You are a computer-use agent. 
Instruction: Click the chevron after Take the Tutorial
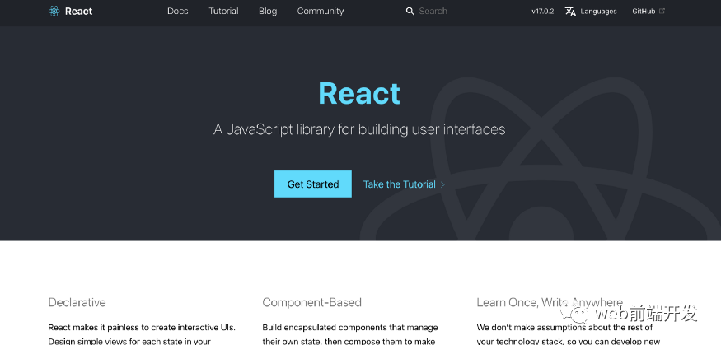(442, 184)
